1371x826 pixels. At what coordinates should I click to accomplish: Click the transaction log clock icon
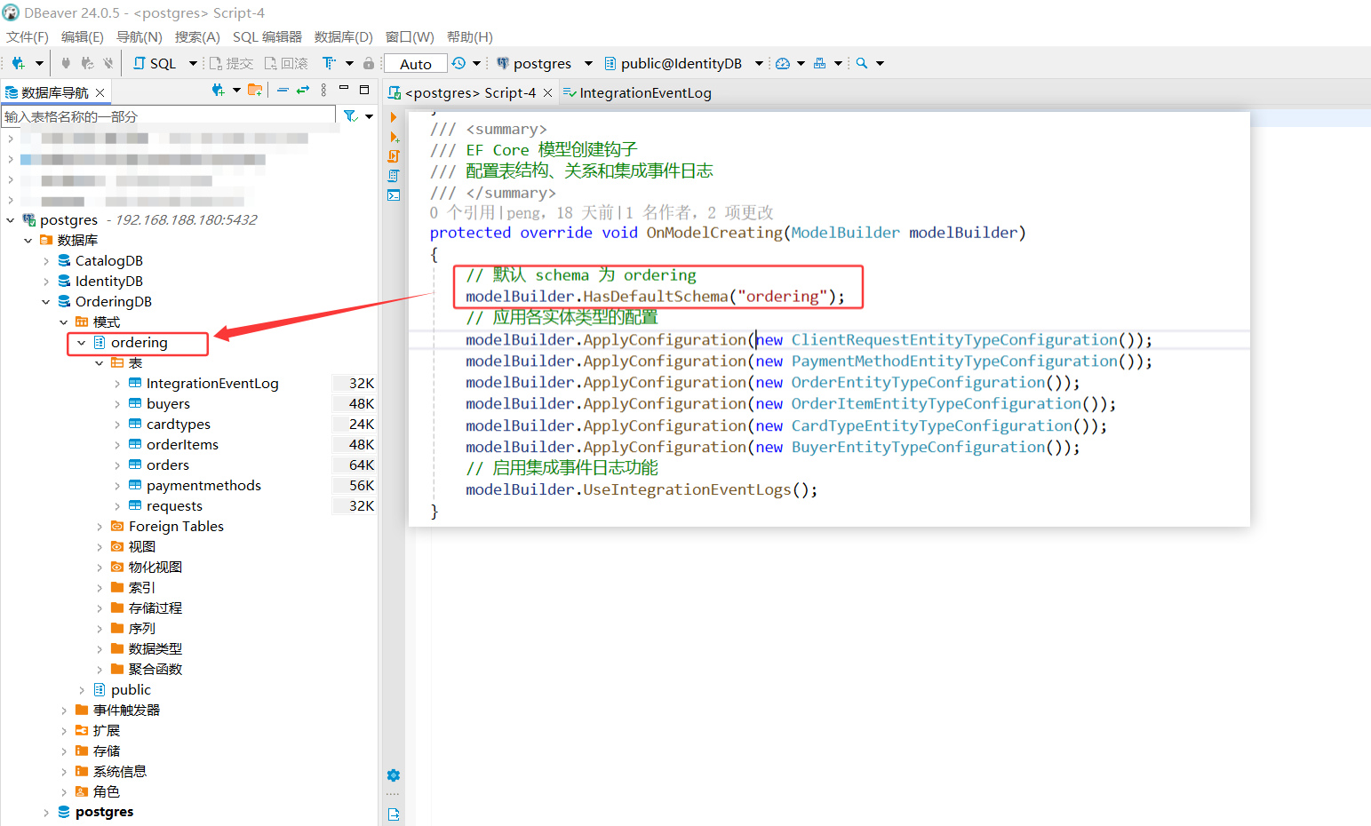coord(458,63)
